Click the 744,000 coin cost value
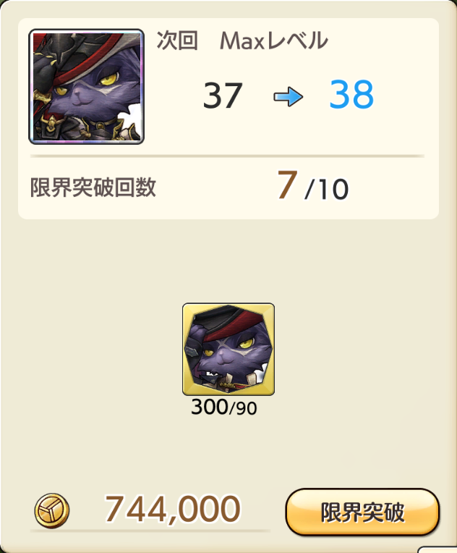This screenshot has height=553, width=457. tap(173, 509)
